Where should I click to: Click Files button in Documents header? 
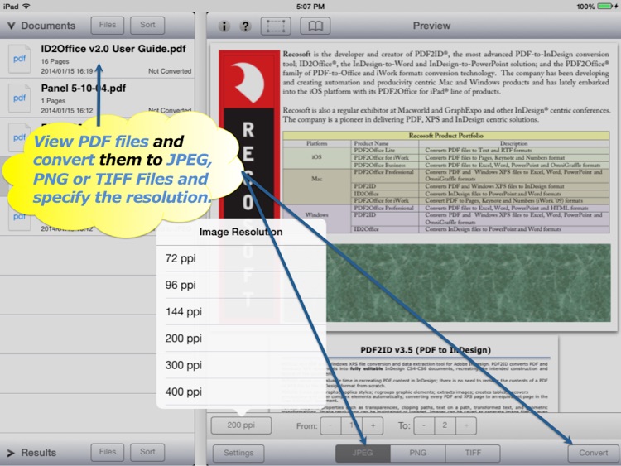(108, 26)
